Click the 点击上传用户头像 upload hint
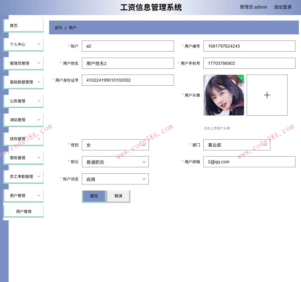This screenshot has width=301, height=282. pyautogui.click(x=218, y=128)
